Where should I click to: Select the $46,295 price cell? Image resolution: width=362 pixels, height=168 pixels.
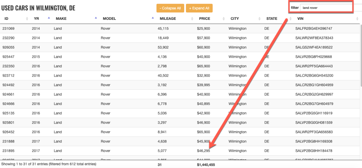coord(204,151)
